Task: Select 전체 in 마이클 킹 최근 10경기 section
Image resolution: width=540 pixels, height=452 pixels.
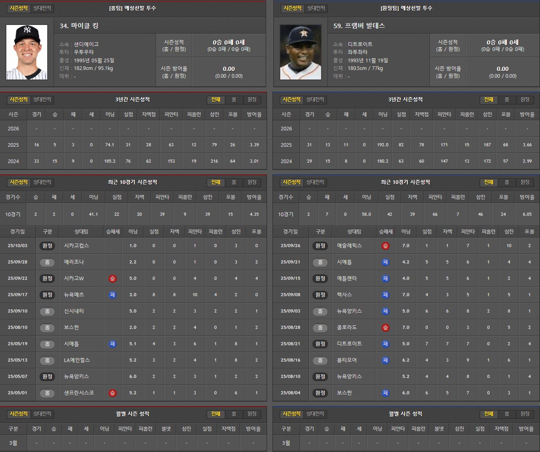Action: (x=215, y=182)
